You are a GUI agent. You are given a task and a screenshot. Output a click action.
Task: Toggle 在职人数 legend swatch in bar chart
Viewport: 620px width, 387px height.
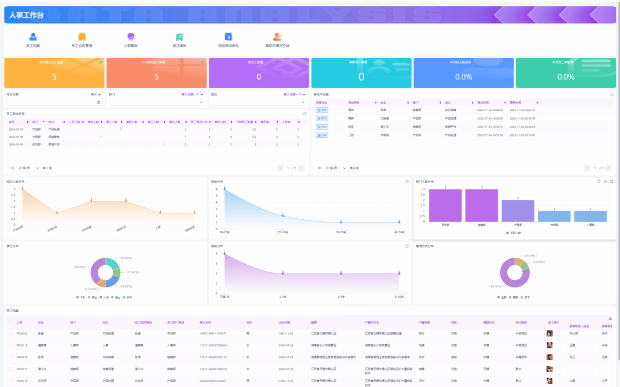click(x=506, y=233)
